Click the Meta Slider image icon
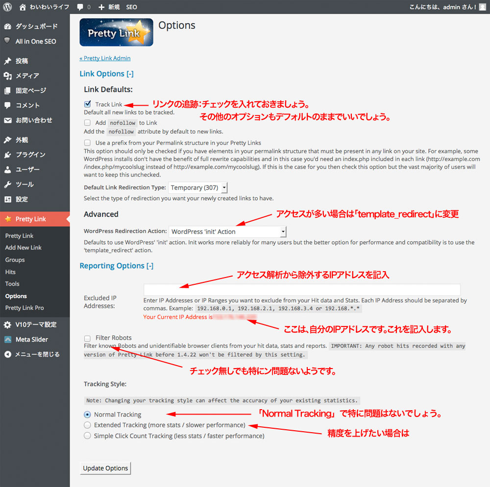This screenshot has height=487, width=490. 8,339
